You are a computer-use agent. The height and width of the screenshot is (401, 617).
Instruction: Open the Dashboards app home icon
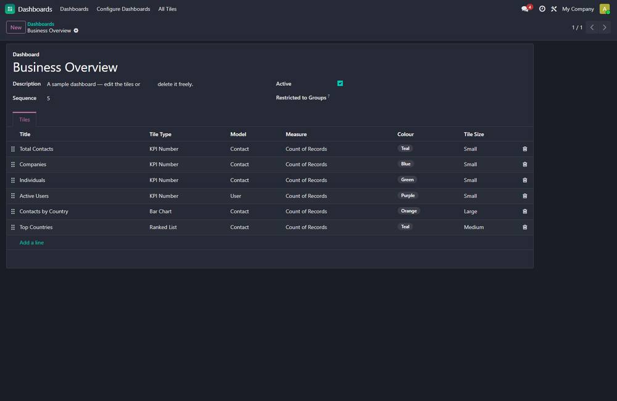[x=10, y=9]
